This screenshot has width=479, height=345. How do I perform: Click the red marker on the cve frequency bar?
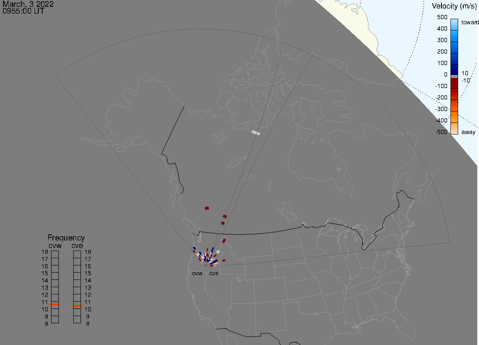tap(77, 305)
